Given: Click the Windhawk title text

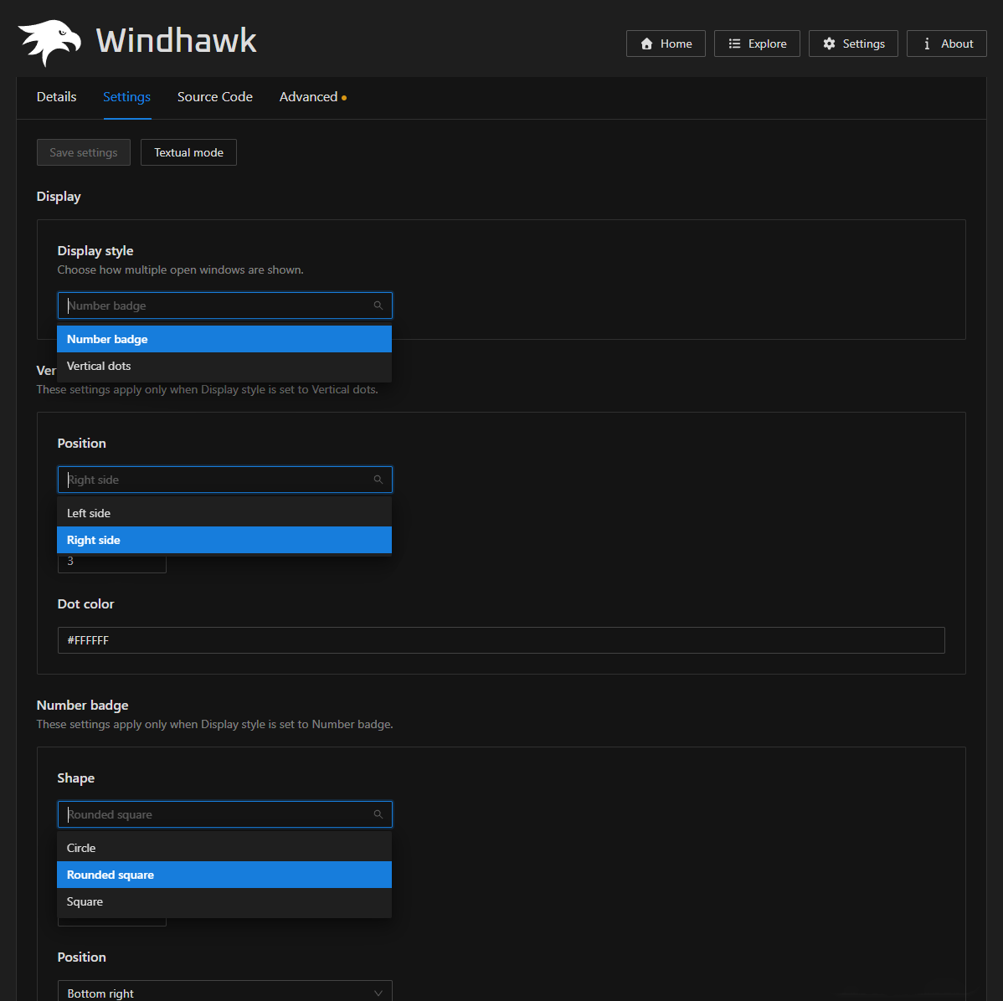Looking at the screenshot, I should pos(176,40).
